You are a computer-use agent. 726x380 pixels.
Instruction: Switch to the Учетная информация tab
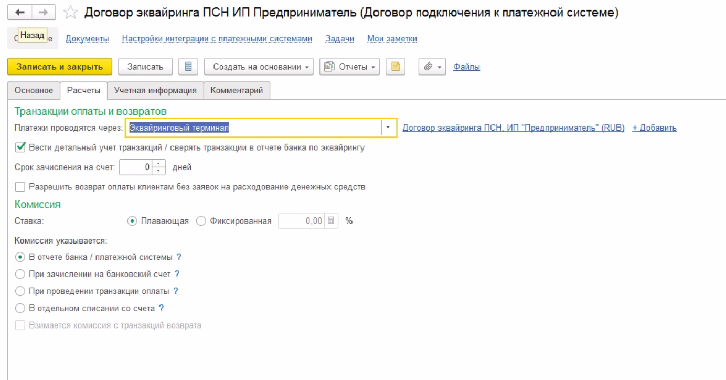(x=155, y=90)
